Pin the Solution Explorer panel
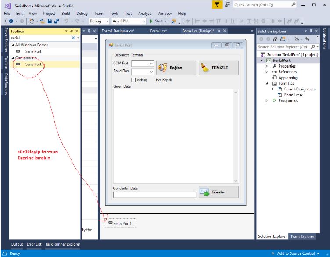 pos(311,31)
